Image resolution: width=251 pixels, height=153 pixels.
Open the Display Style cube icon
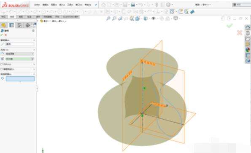[x=146, y=19]
